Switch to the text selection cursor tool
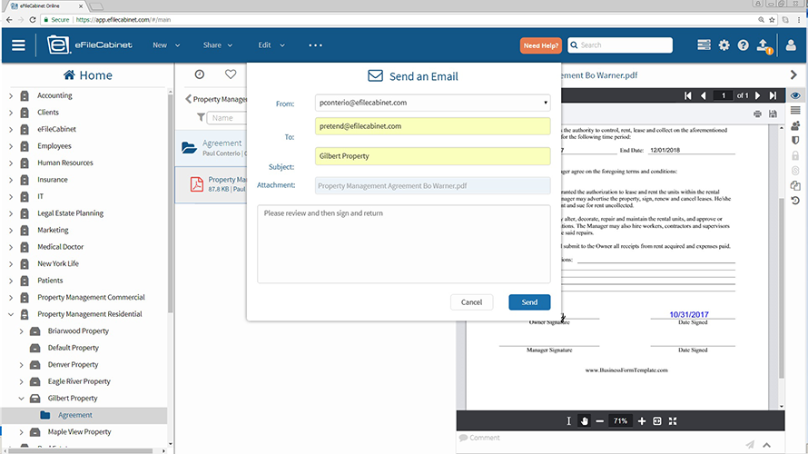 coord(568,421)
